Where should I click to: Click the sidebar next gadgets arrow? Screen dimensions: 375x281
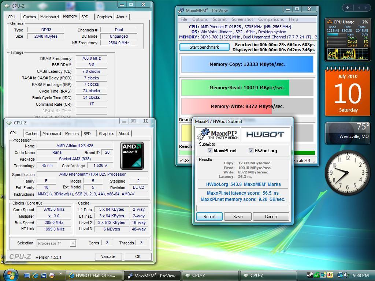[366, 8]
